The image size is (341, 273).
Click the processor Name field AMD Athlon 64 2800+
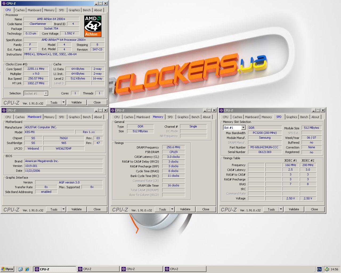pyautogui.click(x=51, y=19)
